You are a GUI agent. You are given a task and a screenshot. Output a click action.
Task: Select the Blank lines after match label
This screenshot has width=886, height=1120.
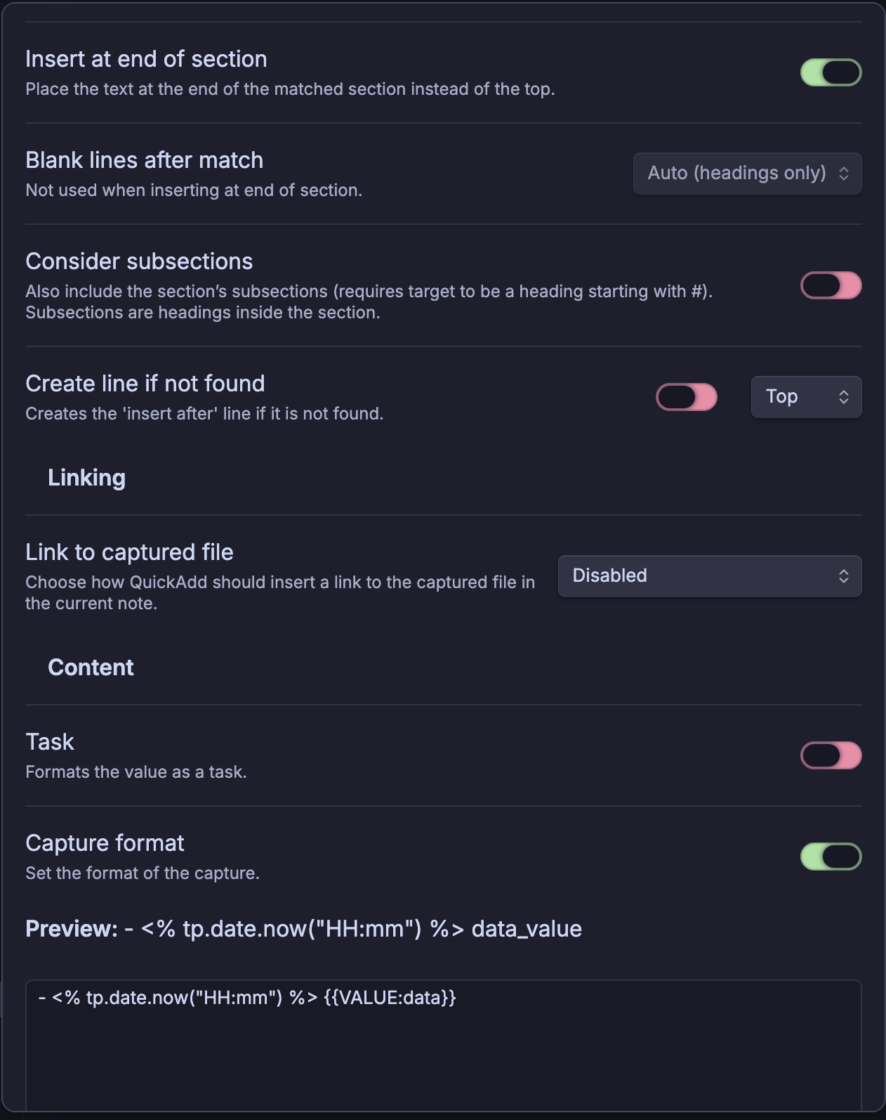tap(144, 160)
